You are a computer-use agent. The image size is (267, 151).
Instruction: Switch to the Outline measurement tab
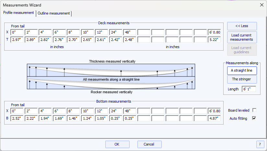click(54, 13)
